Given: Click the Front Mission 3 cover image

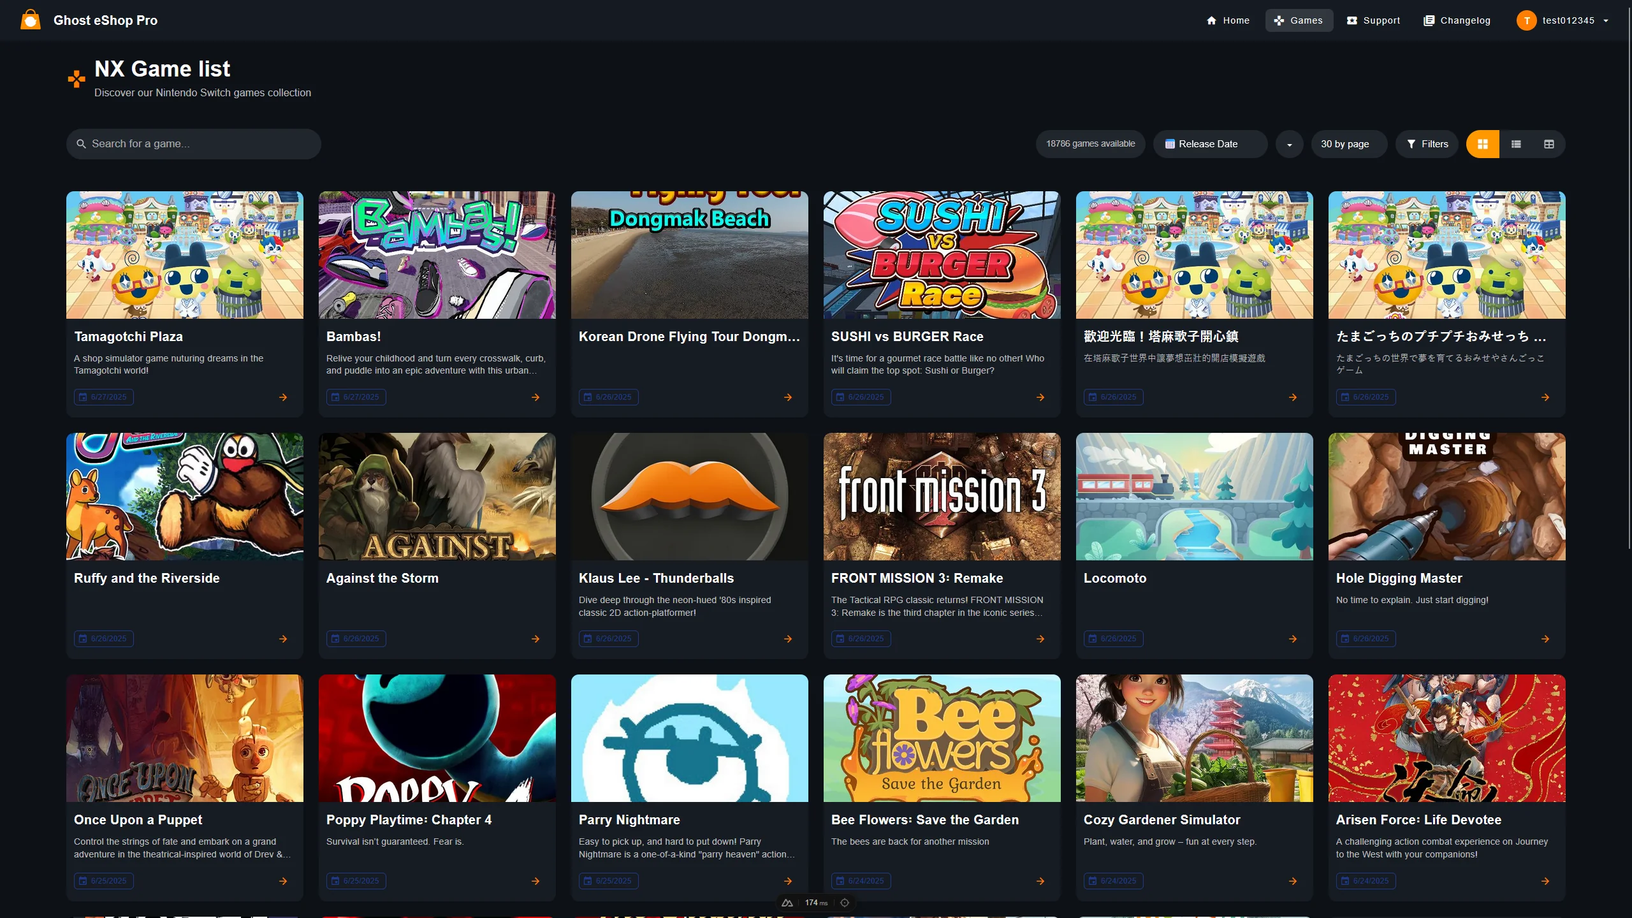Looking at the screenshot, I should pyautogui.click(x=942, y=497).
